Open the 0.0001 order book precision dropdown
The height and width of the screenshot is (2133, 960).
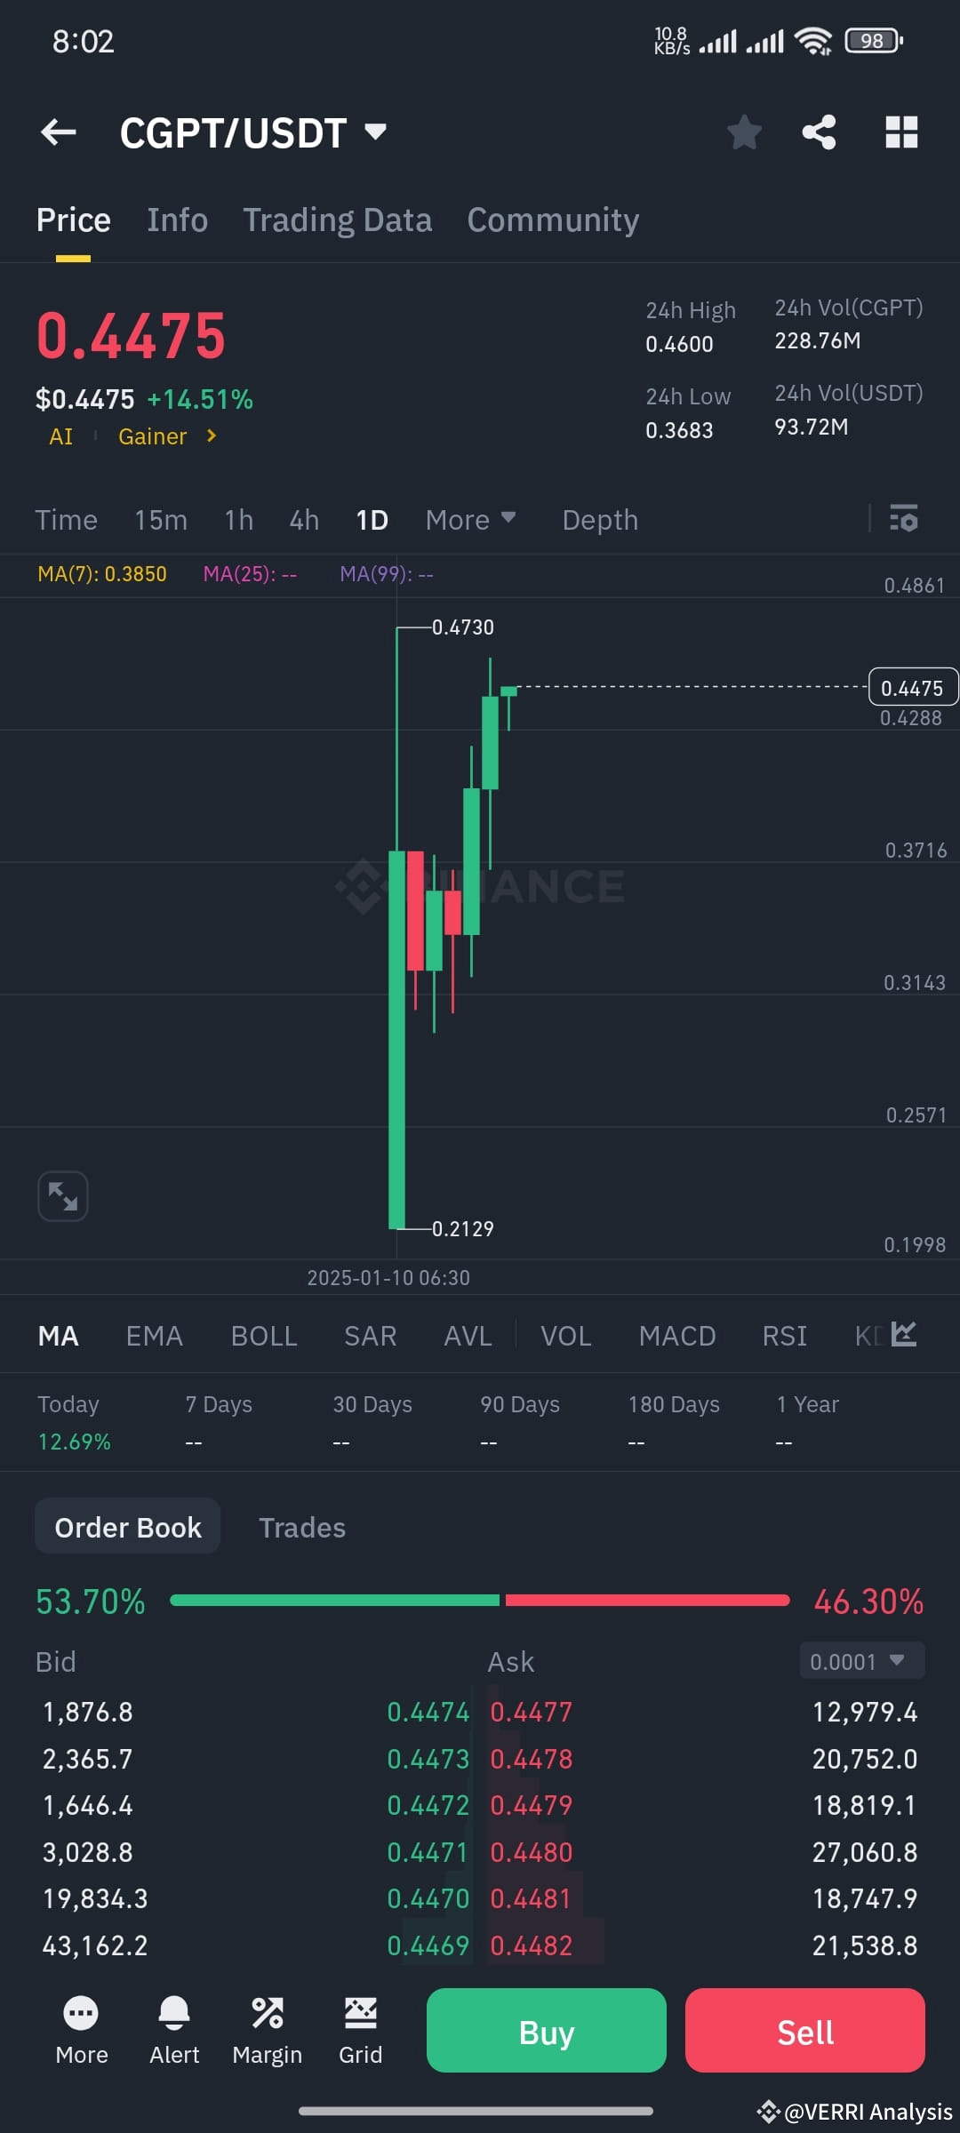pyautogui.click(x=860, y=1660)
